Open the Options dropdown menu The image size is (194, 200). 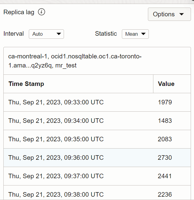(x=169, y=14)
